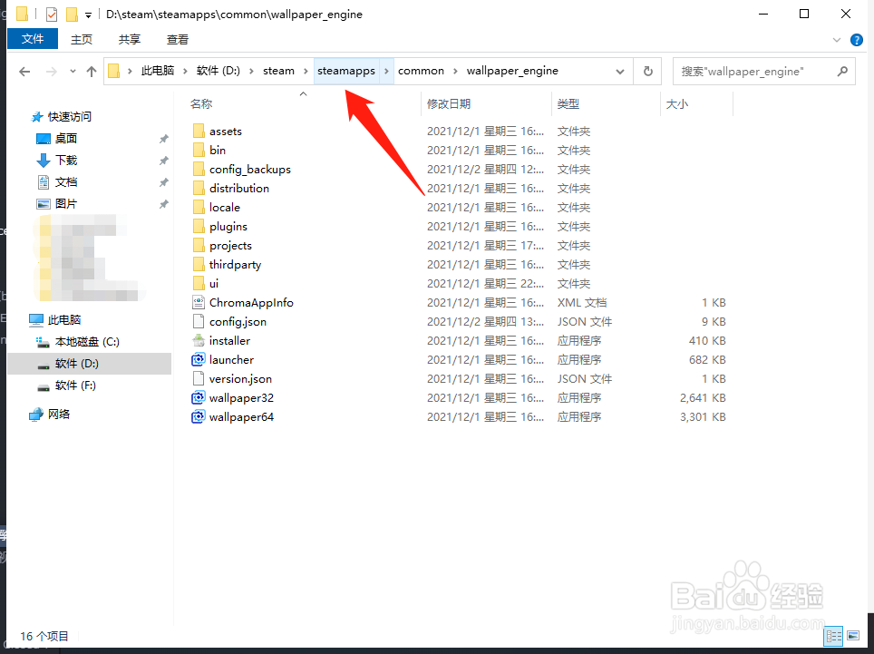Switch to large thumbnails view icon

853,636
